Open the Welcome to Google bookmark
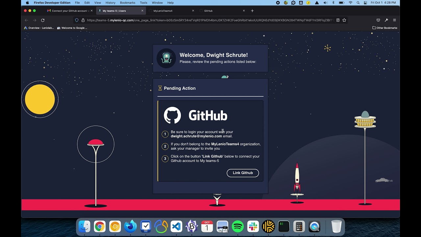The width and height of the screenshot is (421, 237). pos(72,28)
